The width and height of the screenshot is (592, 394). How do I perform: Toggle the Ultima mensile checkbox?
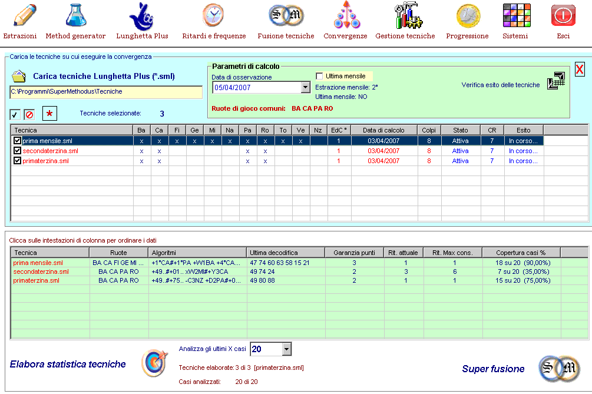(319, 76)
